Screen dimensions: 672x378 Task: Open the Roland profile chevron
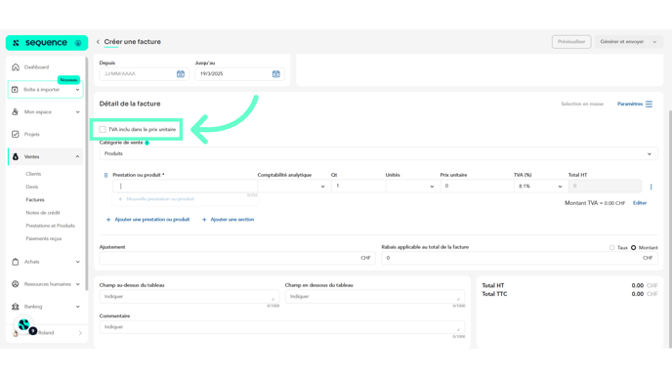[x=80, y=333]
